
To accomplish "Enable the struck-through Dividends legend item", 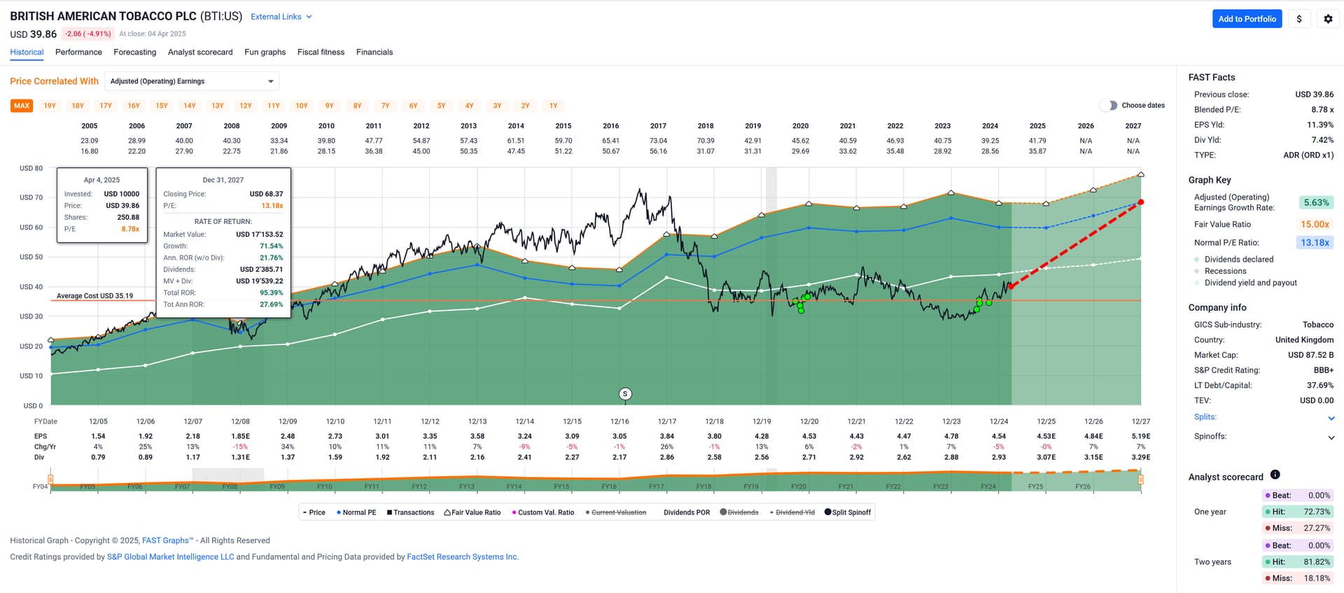I will 739,512.
